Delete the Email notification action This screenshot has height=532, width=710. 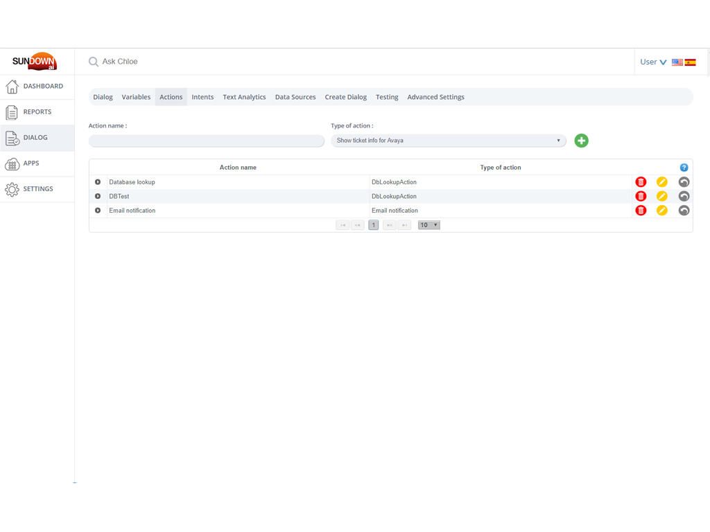[641, 211]
